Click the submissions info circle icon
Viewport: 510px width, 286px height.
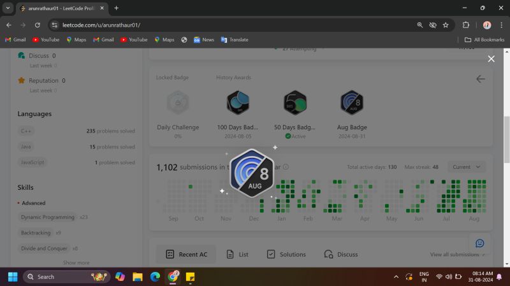tap(286, 167)
